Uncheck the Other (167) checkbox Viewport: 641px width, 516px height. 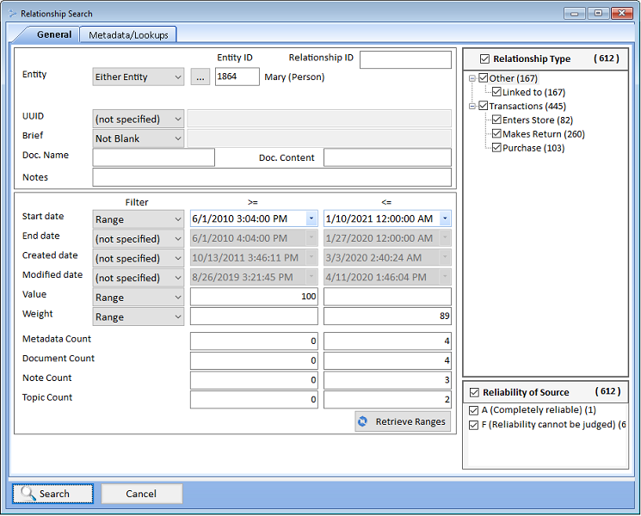click(x=484, y=77)
